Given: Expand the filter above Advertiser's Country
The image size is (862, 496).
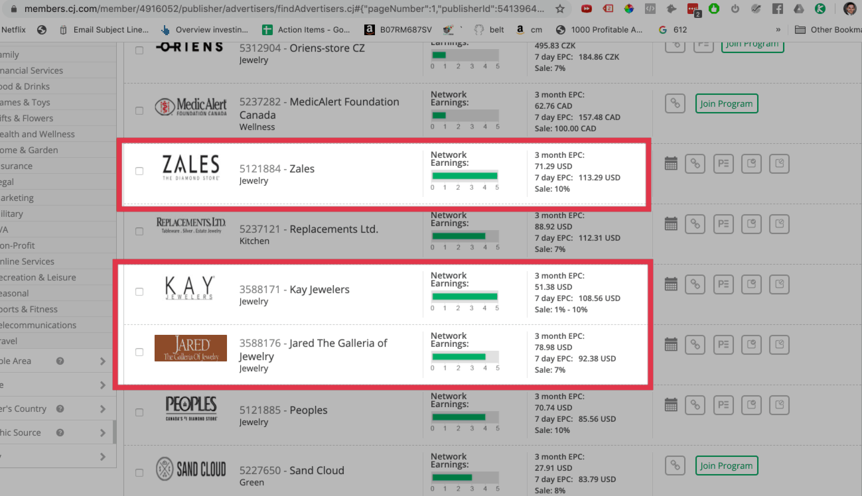Looking at the screenshot, I should point(103,385).
